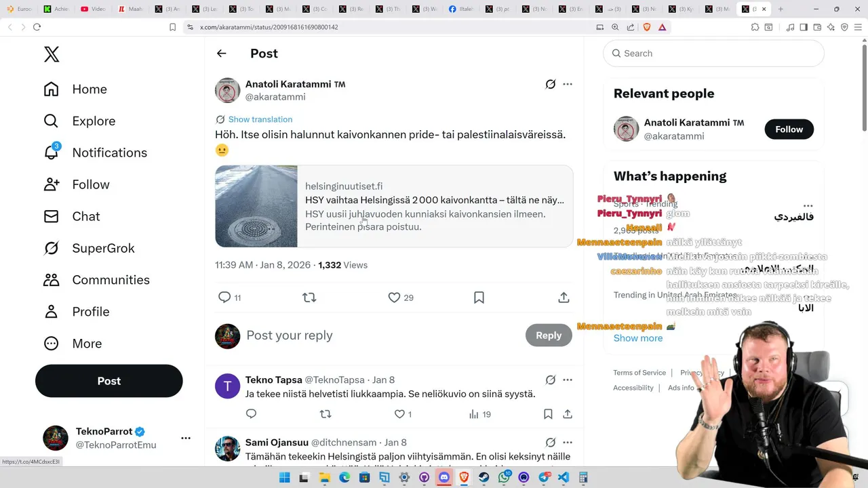The height and width of the screenshot is (488, 868).
Task: Open WhatsApp from the taskbar
Action: coord(504,477)
